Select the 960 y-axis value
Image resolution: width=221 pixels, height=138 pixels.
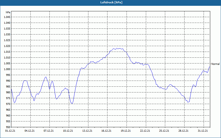coord(8,116)
